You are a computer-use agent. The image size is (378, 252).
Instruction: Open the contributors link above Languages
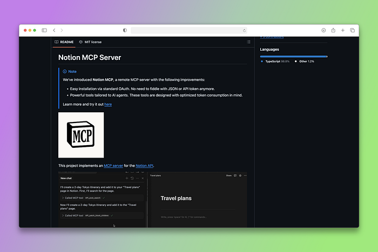[272, 37]
